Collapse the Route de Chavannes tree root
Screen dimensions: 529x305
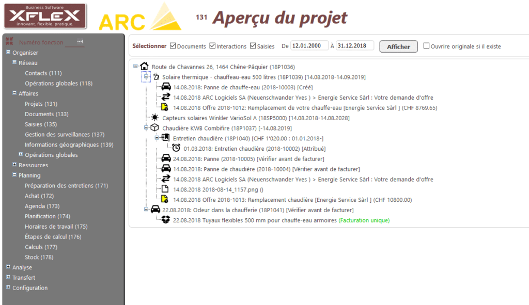point(135,66)
